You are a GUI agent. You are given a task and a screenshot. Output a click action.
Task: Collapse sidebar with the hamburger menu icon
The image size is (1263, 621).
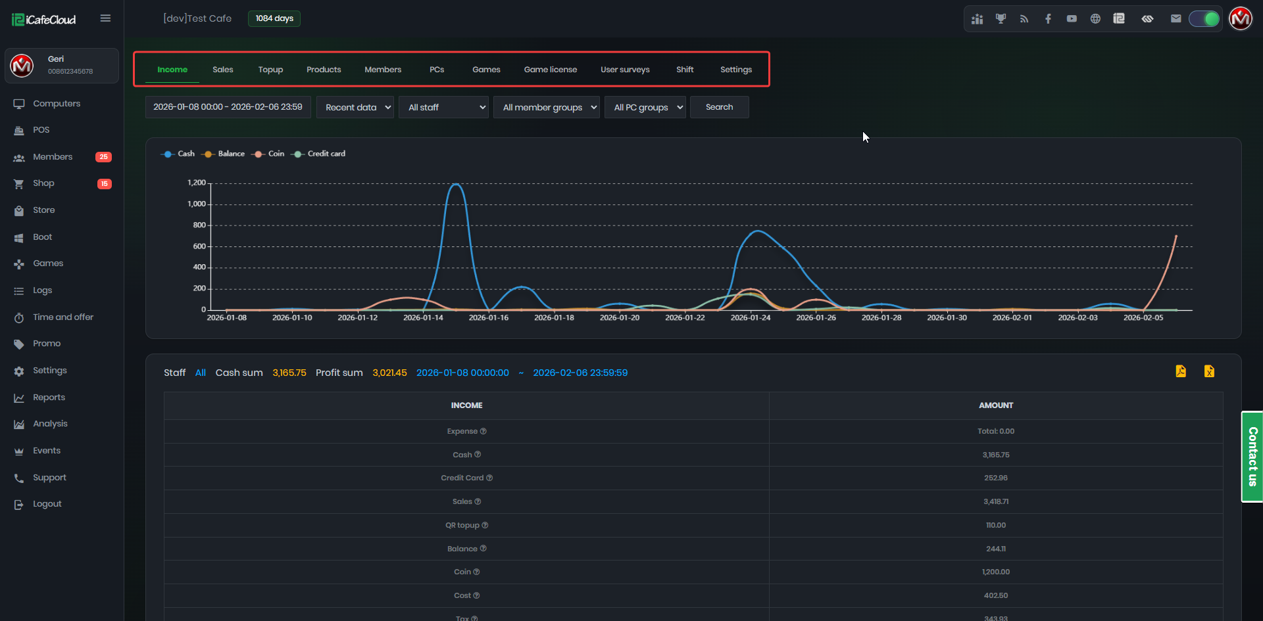tap(105, 18)
